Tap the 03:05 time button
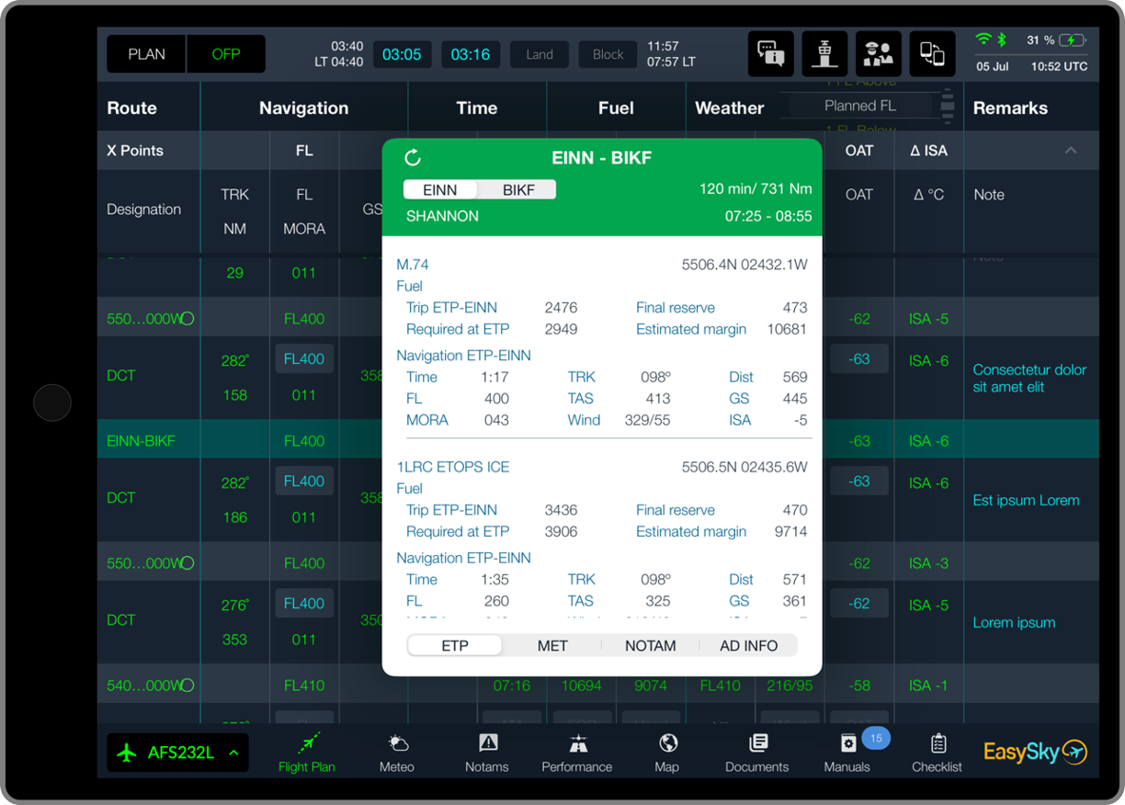This screenshot has width=1125, height=805. coord(402,54)
